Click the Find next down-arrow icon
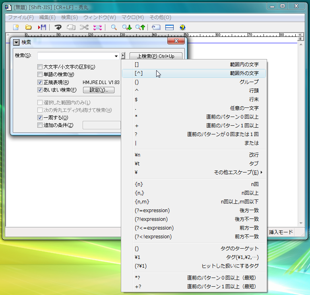Image resolution: width=310 pixels, height=295 pixels. point(127,27)
